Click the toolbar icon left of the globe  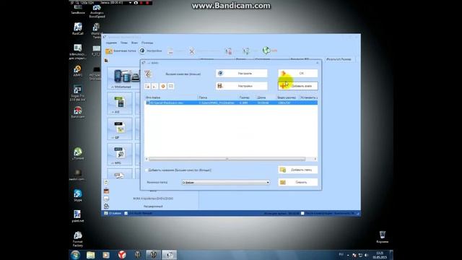coord(246,51)
